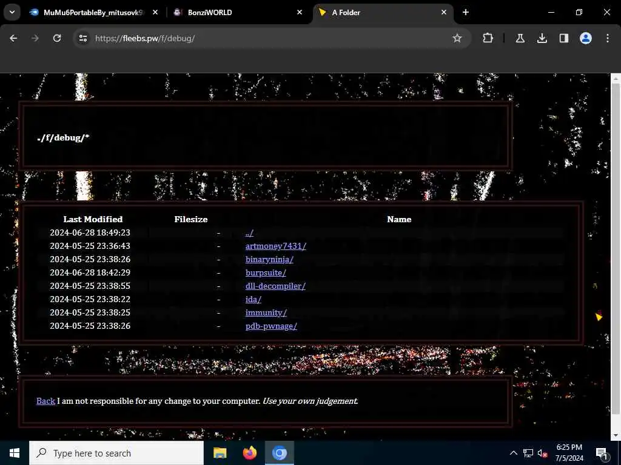The image size is (621, 465).
Task: Click date 2024-05-25 23:38:22
Action: click(x=90, y=299)
